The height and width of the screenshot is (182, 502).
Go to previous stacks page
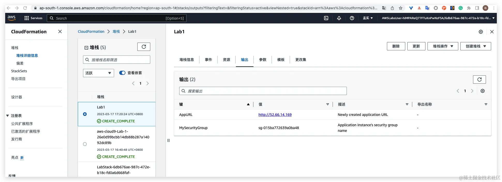click(x=133, y=83)
